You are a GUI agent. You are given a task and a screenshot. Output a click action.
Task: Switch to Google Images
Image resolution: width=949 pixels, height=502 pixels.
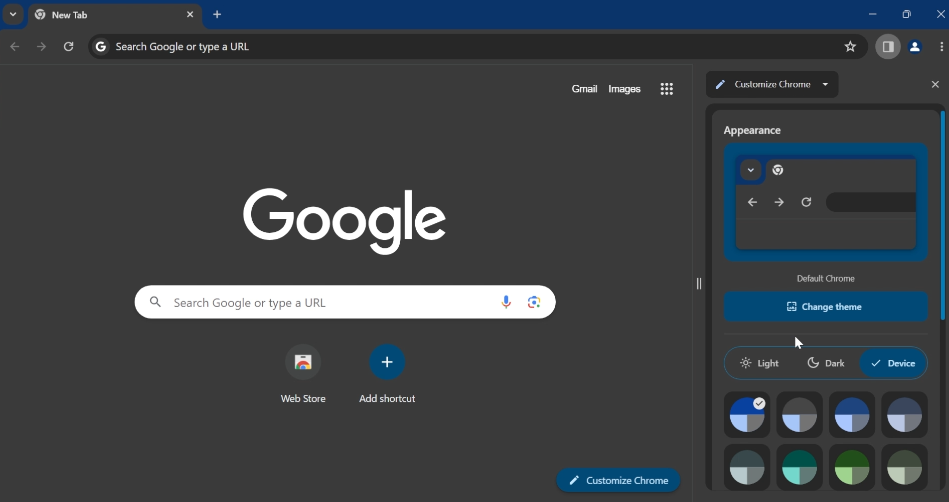(625, 89)
